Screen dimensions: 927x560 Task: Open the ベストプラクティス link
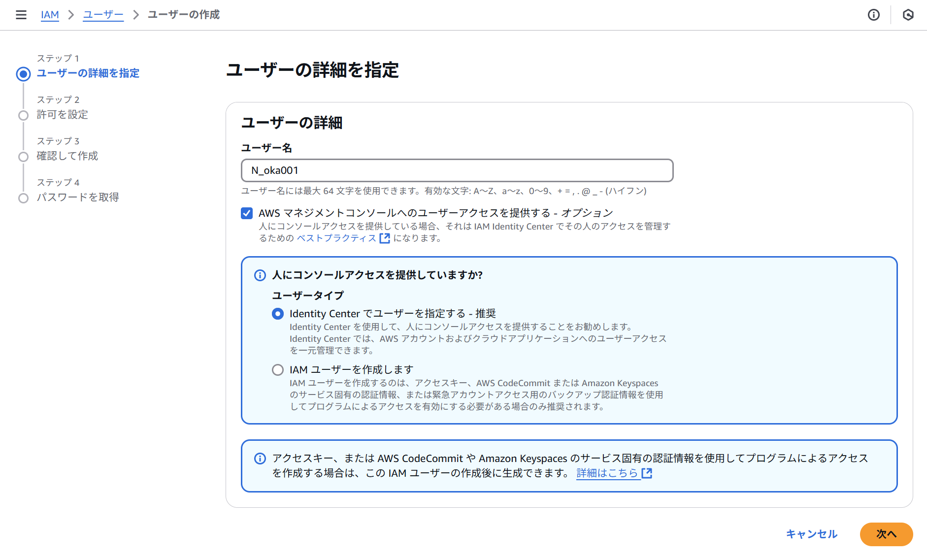click(x=336, y=238)
